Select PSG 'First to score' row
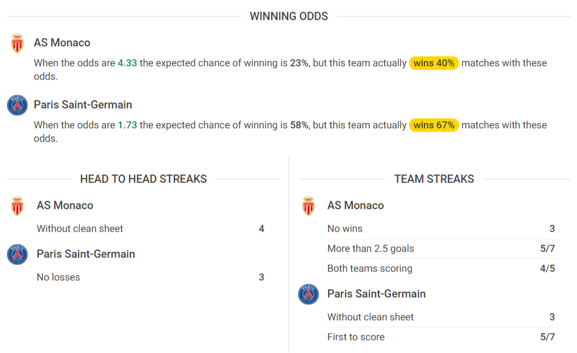577x353 pixels. pos(441,337)
